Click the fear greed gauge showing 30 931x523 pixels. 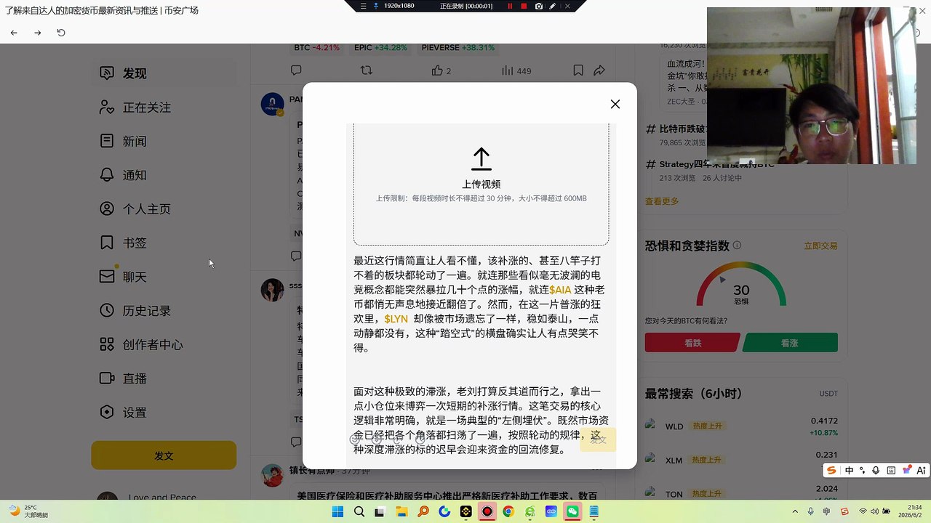[741, 285]
